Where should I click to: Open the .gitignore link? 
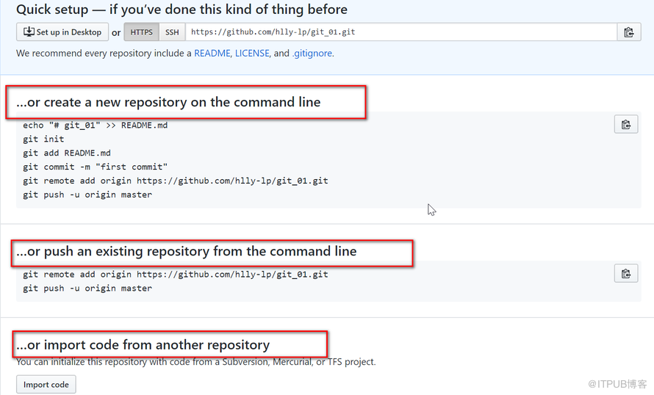312,54
